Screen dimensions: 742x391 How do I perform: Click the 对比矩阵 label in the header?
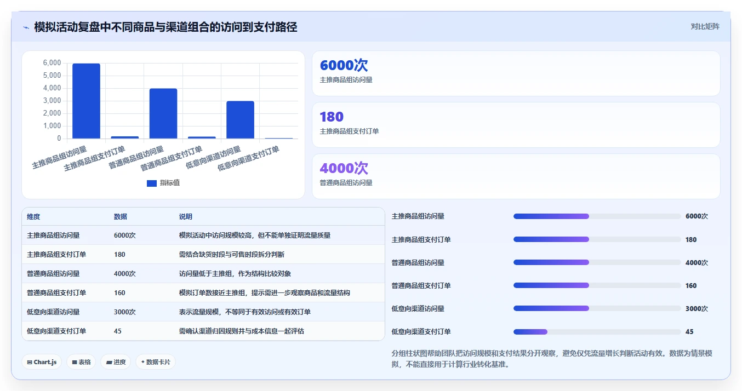click(x=705, y=26)
